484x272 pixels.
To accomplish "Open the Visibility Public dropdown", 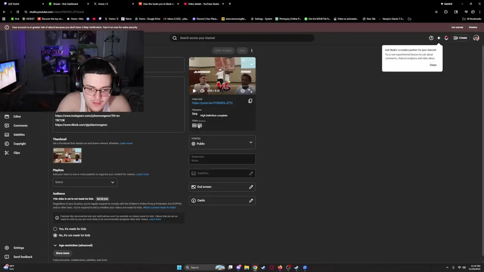I will [x=222, y=142].
